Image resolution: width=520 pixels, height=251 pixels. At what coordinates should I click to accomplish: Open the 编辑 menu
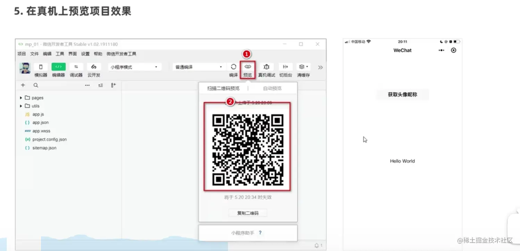47,54
